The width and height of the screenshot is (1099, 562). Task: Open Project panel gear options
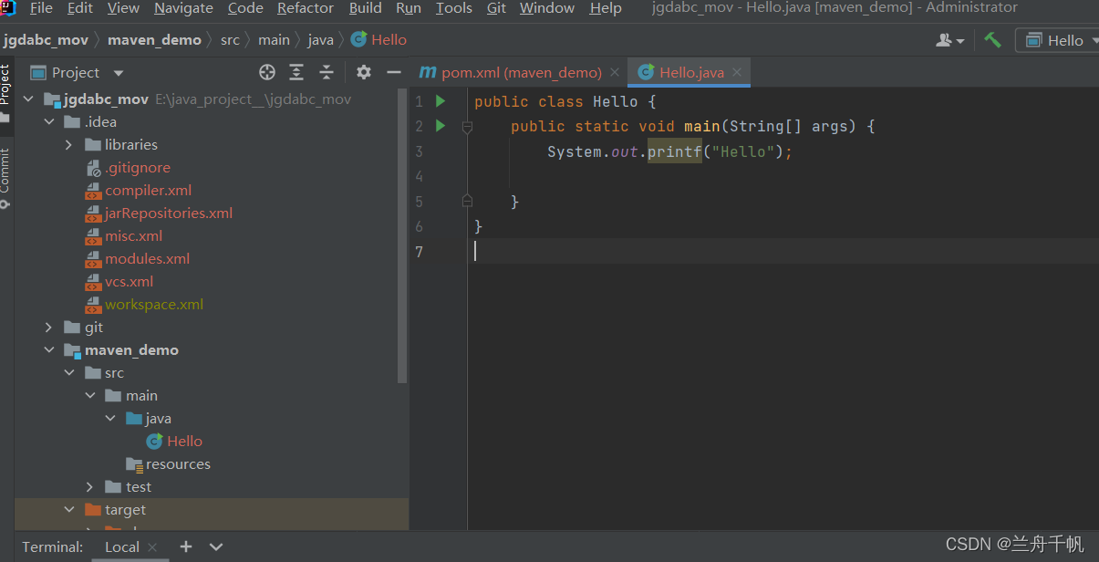[364, 72]
